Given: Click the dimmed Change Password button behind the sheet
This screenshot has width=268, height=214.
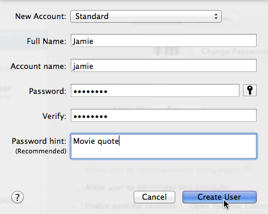Looking at the screenshot, I should pos(231,52).
